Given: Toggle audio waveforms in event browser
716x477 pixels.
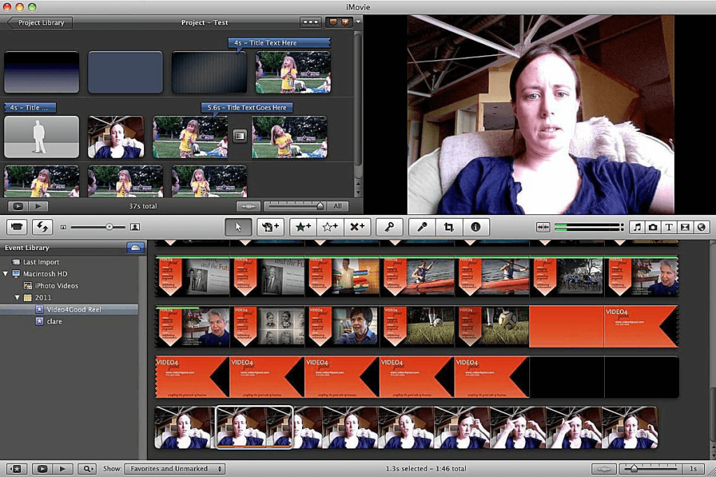Looking at the screenshot, I should click(603, 469).
